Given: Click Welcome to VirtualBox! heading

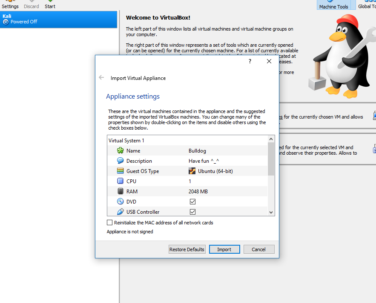Looking at the screenshot, I should [x=158, y=18].
